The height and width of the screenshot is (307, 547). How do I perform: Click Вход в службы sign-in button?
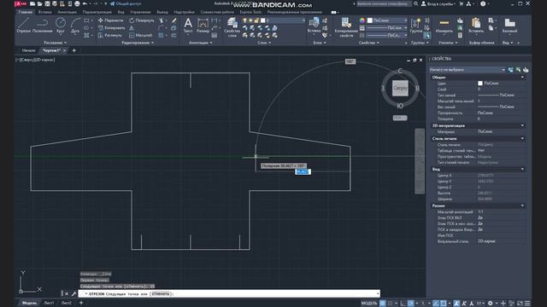point(438,3)
